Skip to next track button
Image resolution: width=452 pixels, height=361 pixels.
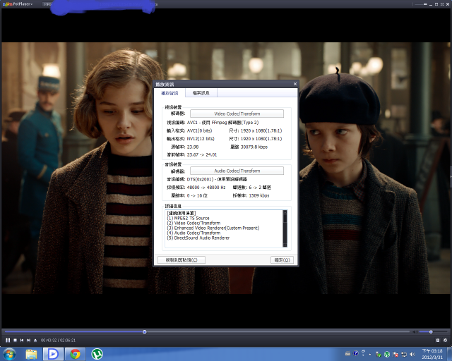(x=28, y=340)
